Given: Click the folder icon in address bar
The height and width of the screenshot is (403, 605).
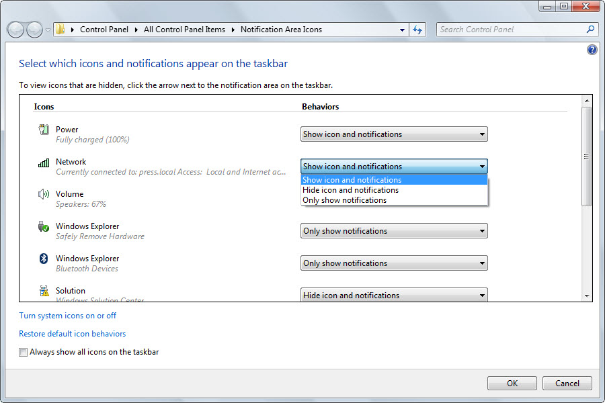Looking at the screenshot, I should (x=61, y=30).
